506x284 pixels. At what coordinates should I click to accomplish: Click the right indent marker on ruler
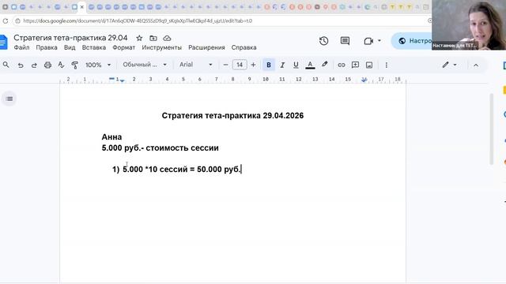pos(364,80)
